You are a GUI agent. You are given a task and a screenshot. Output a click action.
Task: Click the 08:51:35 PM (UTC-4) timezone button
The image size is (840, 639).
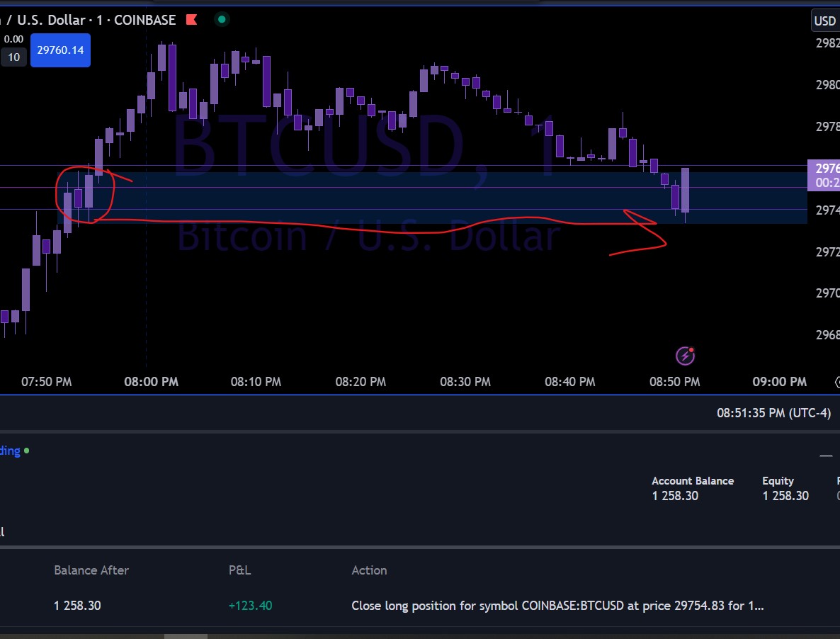(773, 413)
